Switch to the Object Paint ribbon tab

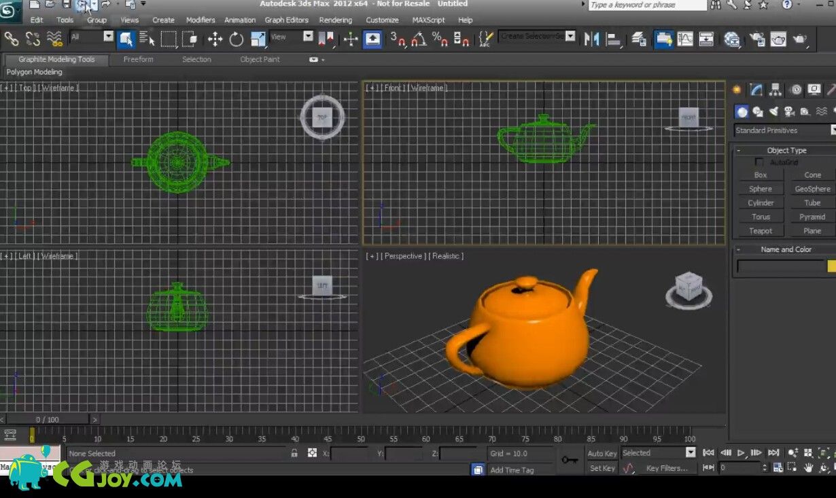[x=260, y=60]
